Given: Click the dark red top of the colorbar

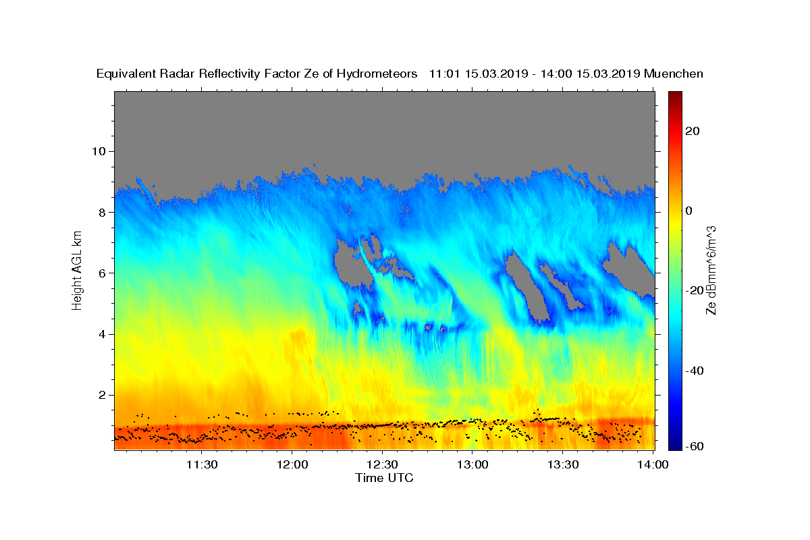Looking at the screenshot, I should [676, 95].
